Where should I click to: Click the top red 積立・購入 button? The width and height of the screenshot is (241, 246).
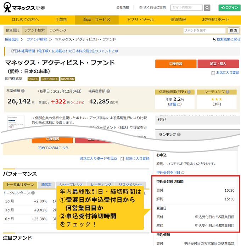(218, 64)
